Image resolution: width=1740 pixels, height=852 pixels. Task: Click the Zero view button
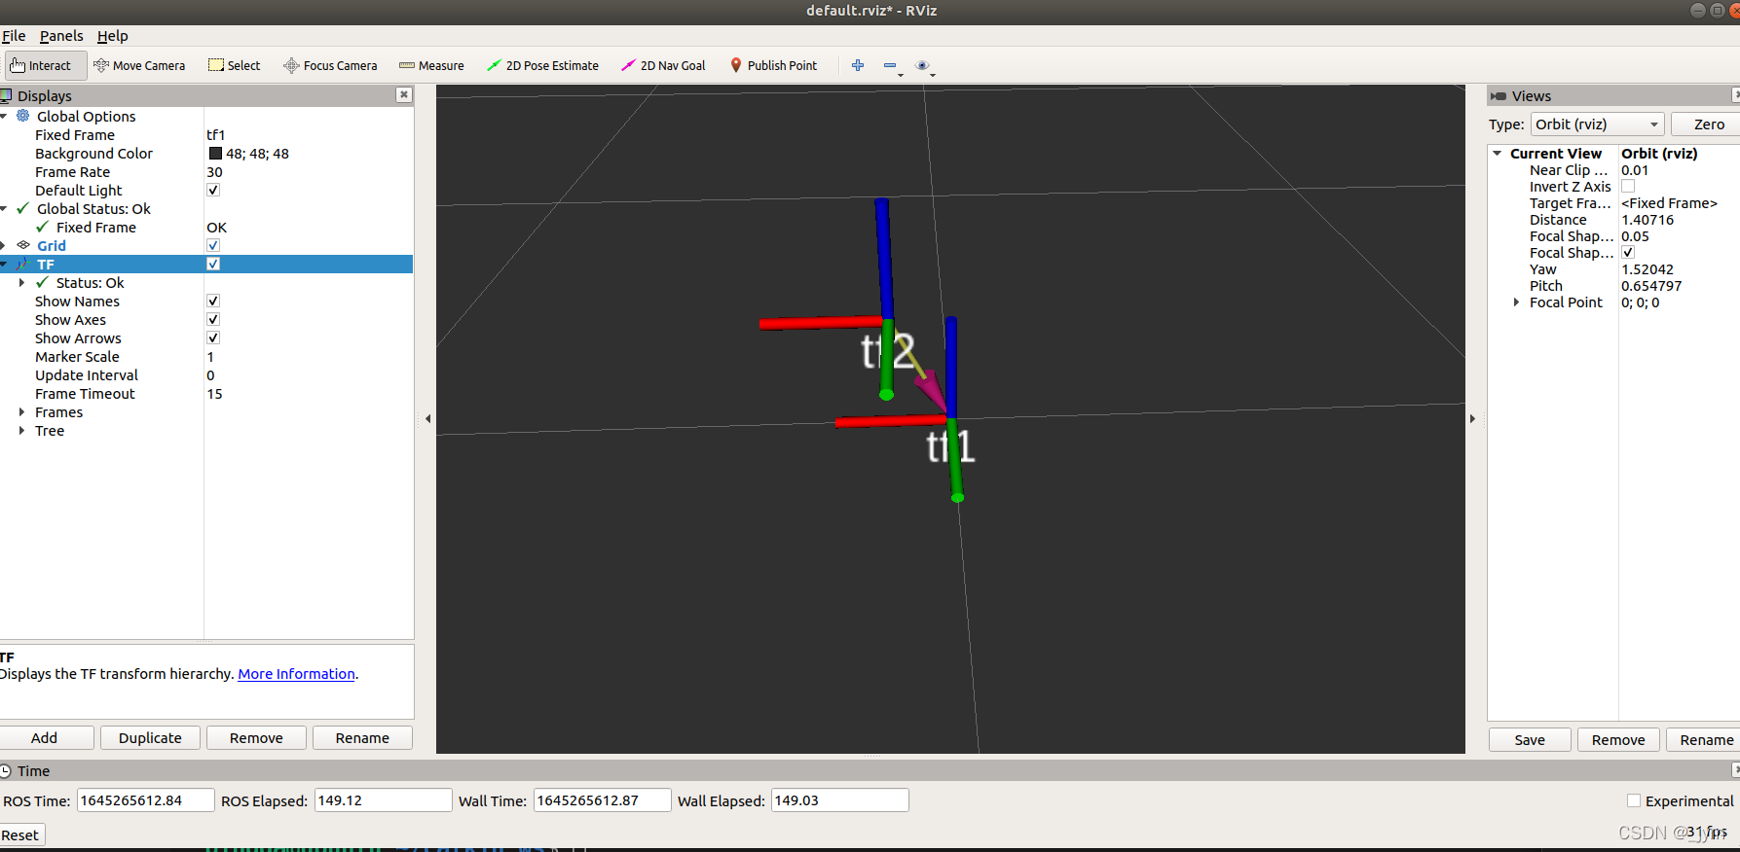click(x=1708, y=124)
